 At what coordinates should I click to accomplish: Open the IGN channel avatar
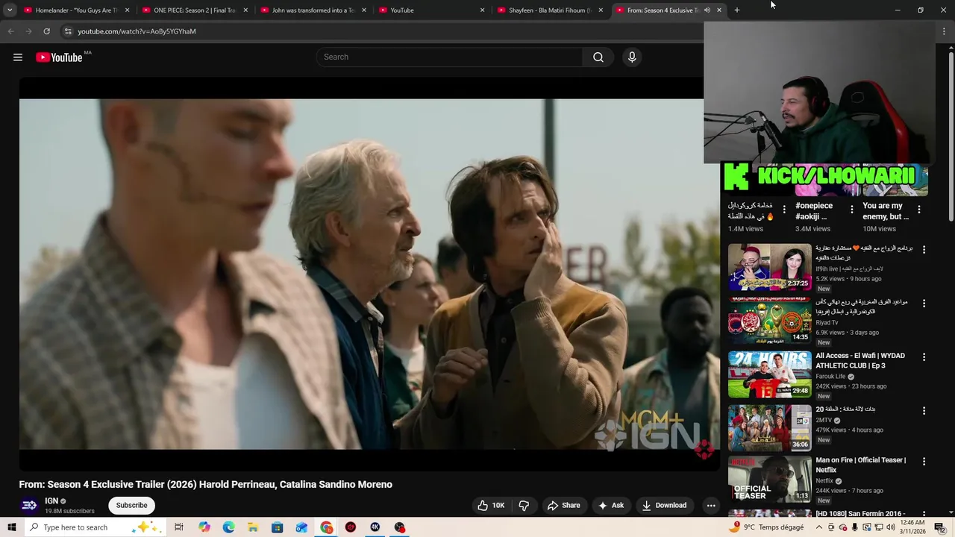coord(29,506)
